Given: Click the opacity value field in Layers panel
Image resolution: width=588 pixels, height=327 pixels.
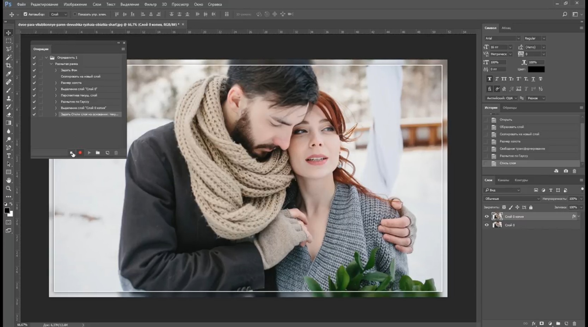Looking at the screenshot, I should [573, 199].
